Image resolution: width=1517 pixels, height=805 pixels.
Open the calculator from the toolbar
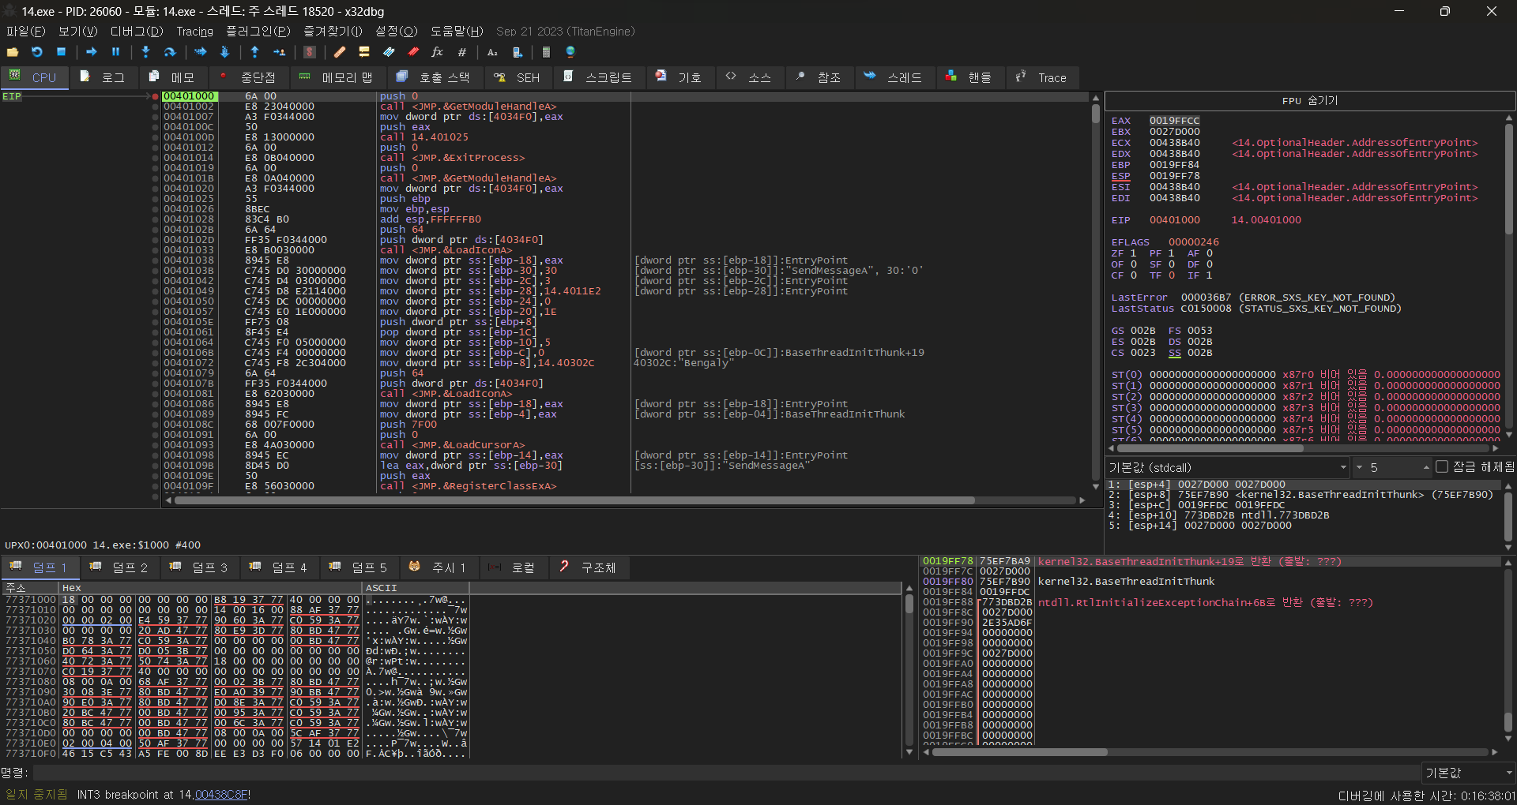click(546, 52)
